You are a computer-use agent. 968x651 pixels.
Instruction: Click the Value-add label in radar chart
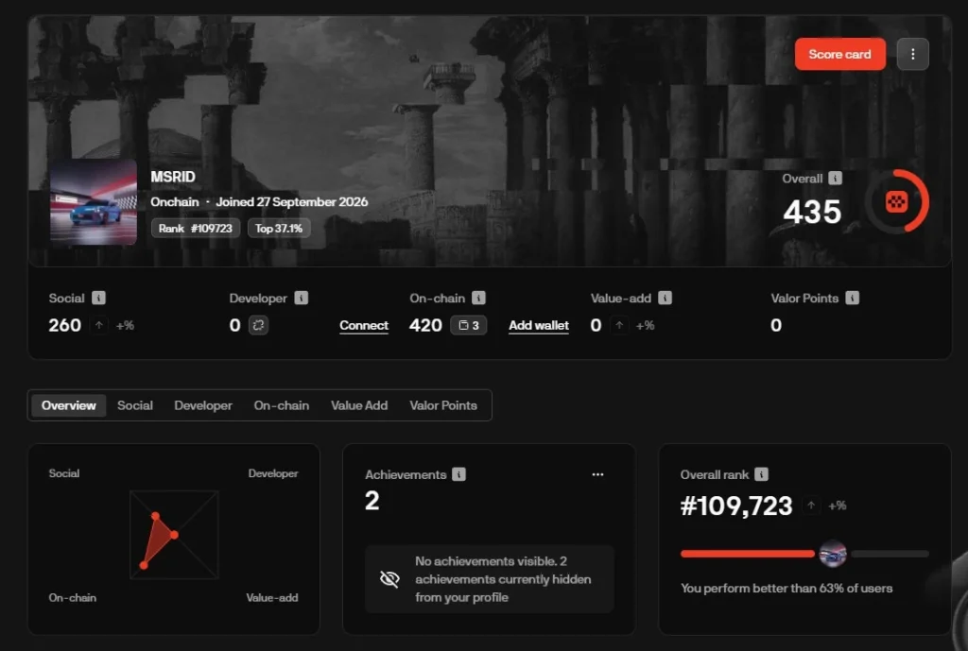click(271, 597)
